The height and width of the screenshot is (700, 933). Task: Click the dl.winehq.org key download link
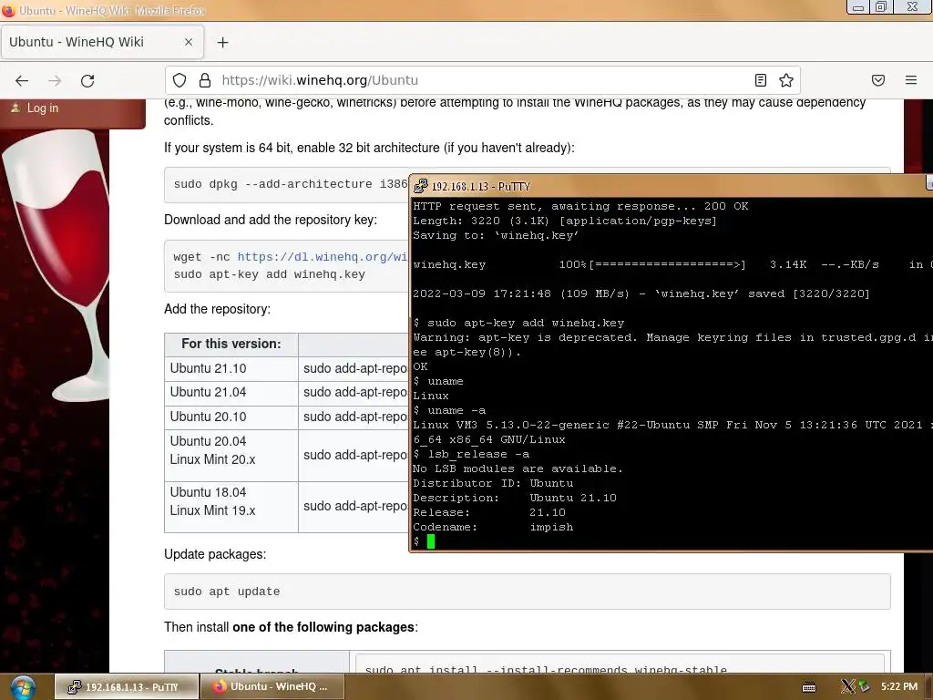(x=323, y=256)
